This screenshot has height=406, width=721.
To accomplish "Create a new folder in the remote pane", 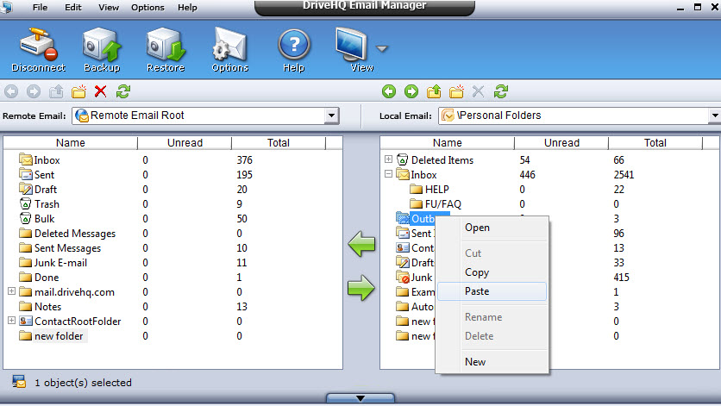I will point(78,91).
